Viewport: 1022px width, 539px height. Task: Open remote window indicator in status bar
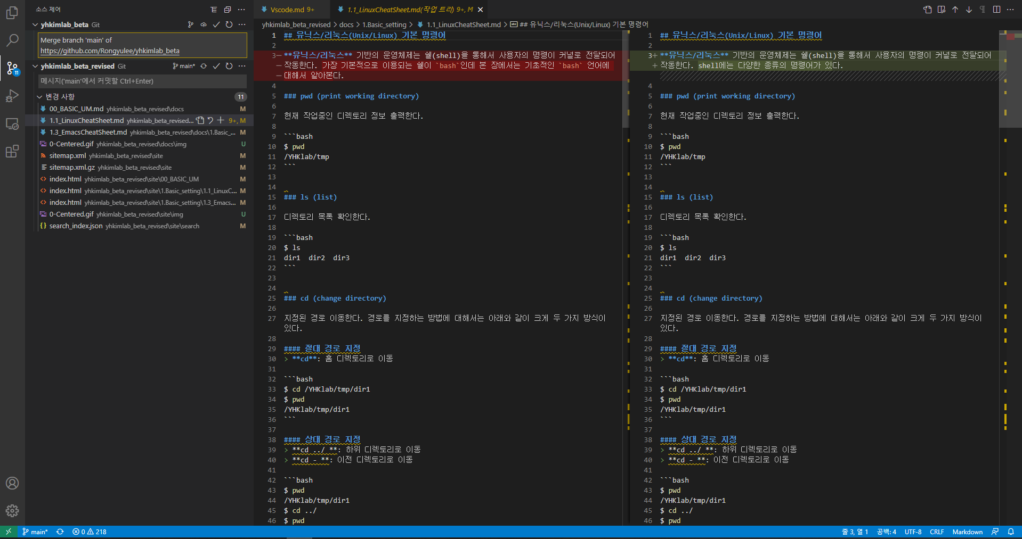coord(9,532)
